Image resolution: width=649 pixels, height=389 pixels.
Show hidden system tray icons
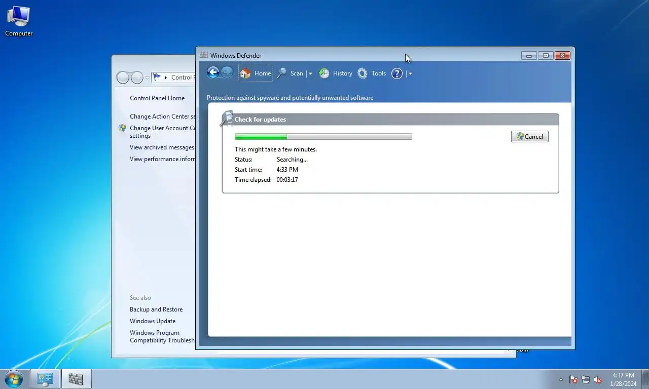tap(561, 379)
